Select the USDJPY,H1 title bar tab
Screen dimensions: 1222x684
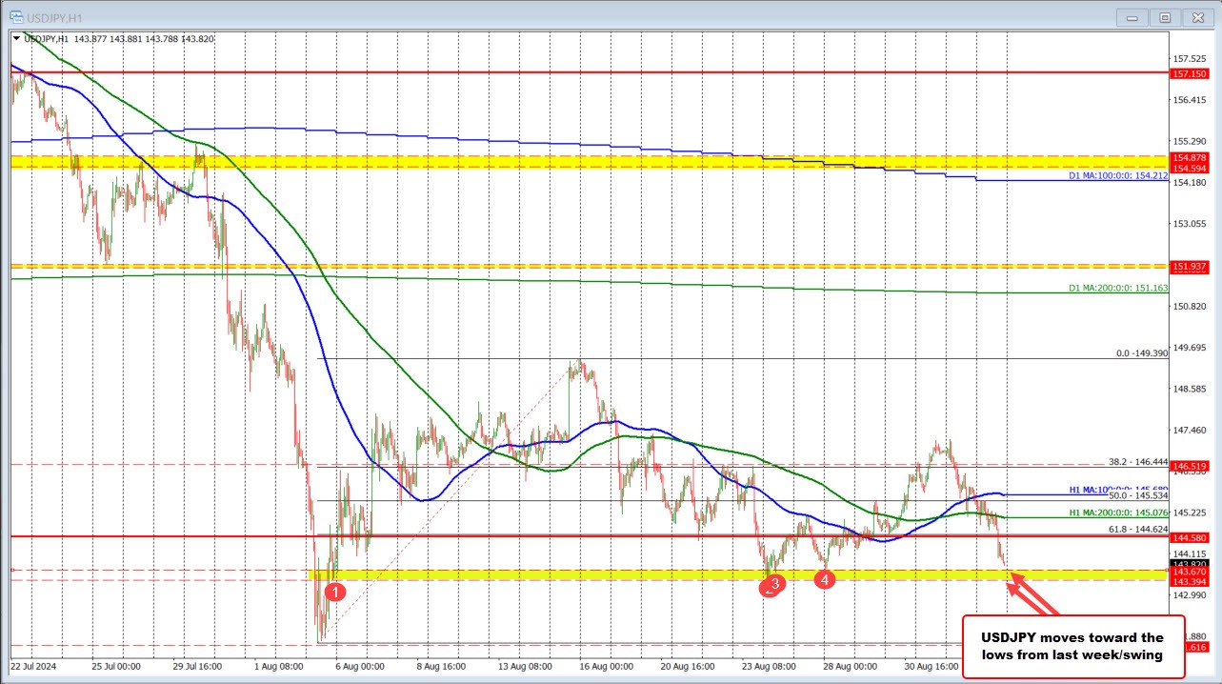tap(53, 16)
